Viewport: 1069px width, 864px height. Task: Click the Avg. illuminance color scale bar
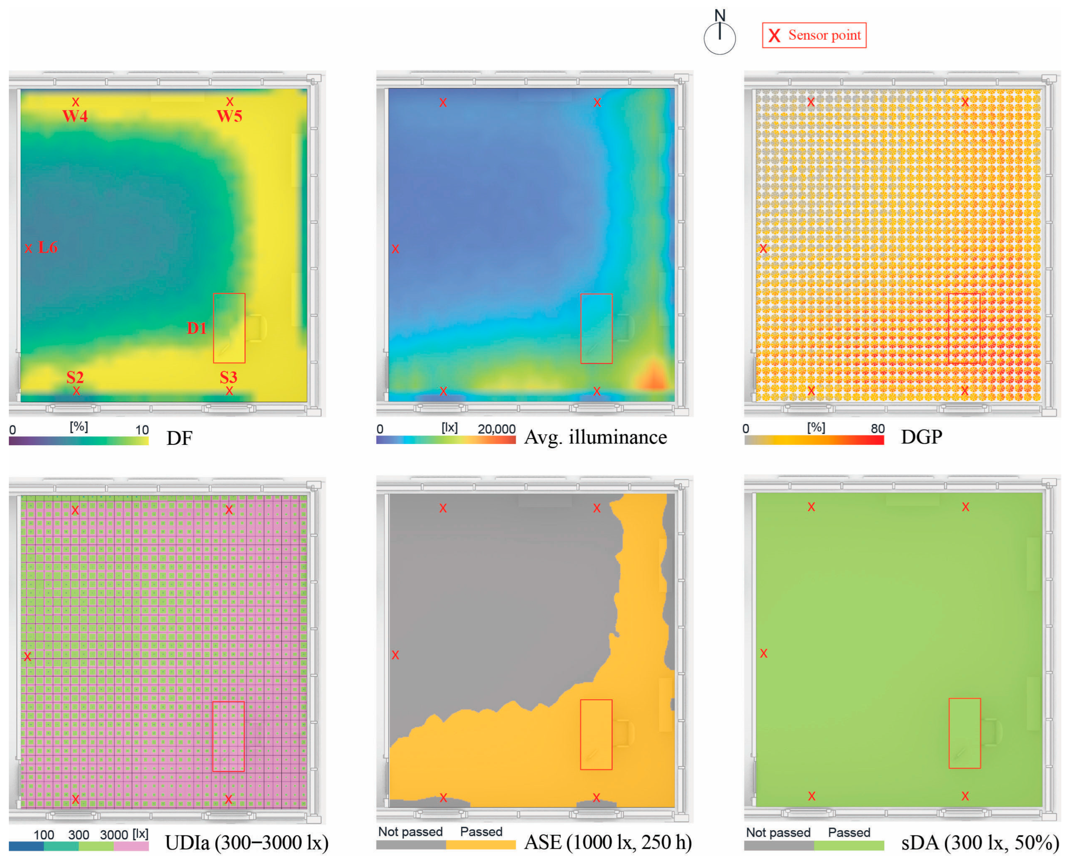tap(446, 440)
